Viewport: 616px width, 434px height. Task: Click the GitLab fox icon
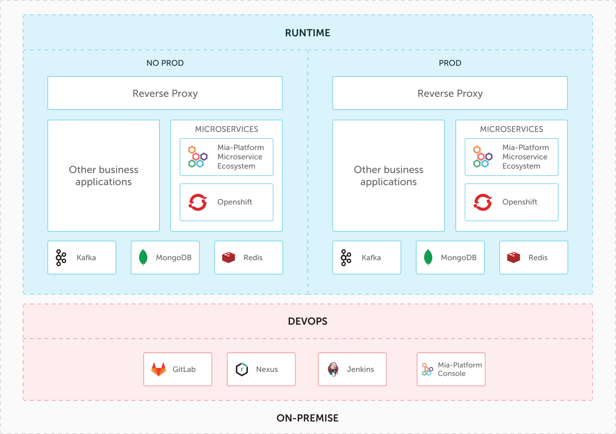click(x=158, y=369)
